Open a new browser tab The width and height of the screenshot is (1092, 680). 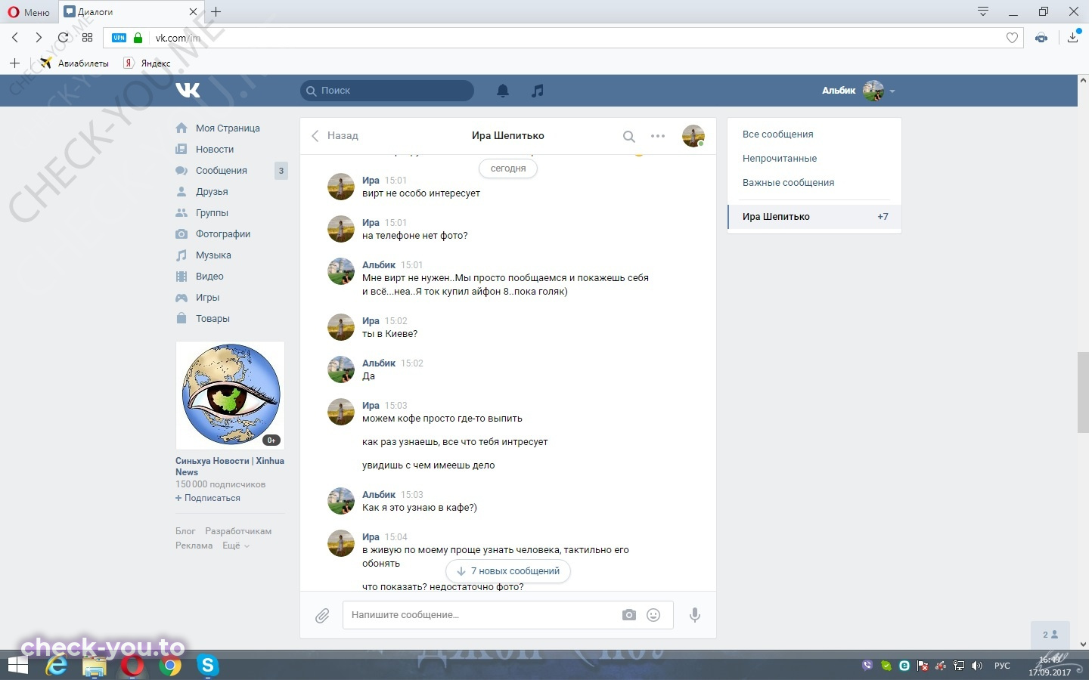pyautogui.click(x=216, y=11)
